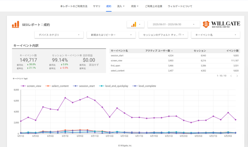248x147 pixels.
Task: Open the Analytics data source selector dropdown
Action: [x=136, y=24]
